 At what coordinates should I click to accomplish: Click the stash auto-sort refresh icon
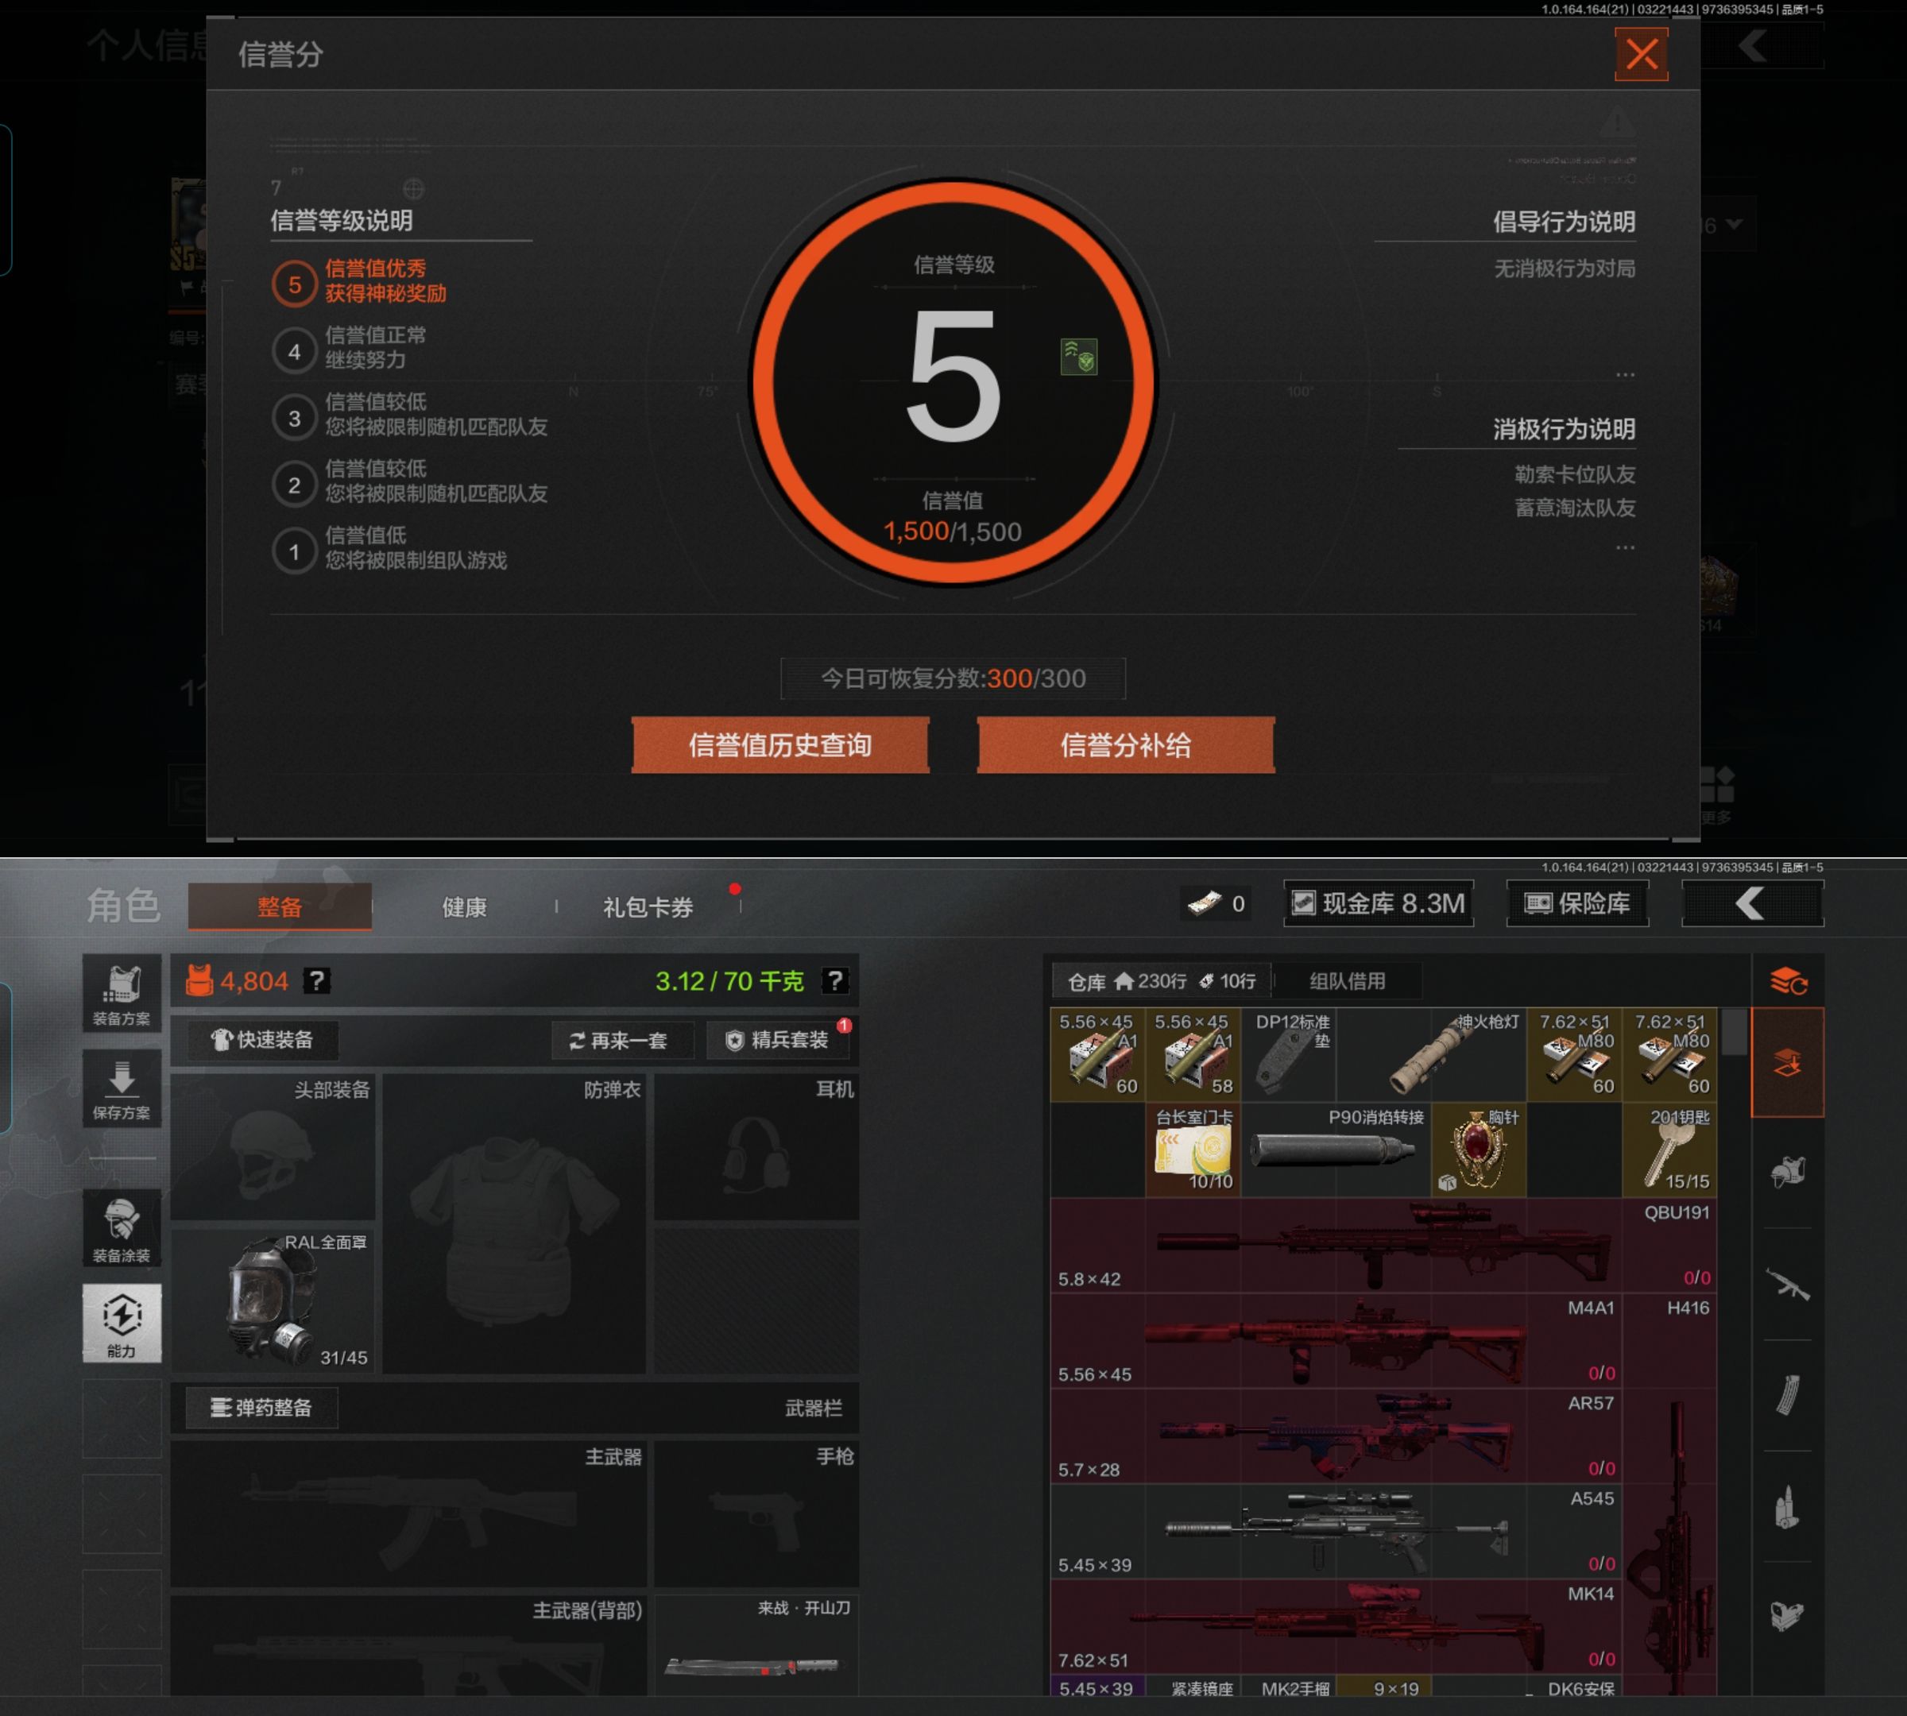pos(1788,981)
